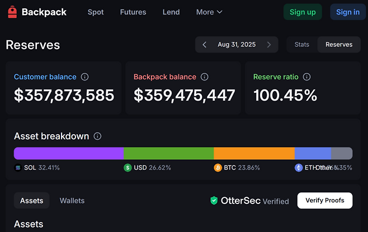Click the Customer balance label
This screenshot has height=232, width=368.
tap(45, 77)
